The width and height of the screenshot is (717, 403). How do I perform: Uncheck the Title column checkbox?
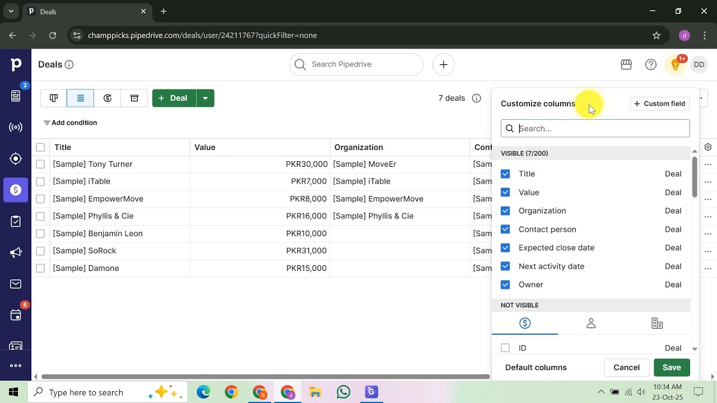pos(505,174)
